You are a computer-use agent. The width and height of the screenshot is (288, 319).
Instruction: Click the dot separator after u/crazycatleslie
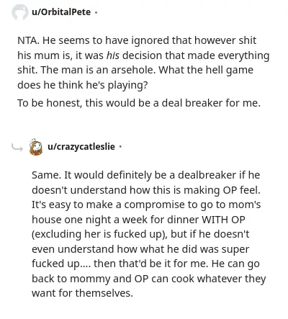tap(120, 147)
